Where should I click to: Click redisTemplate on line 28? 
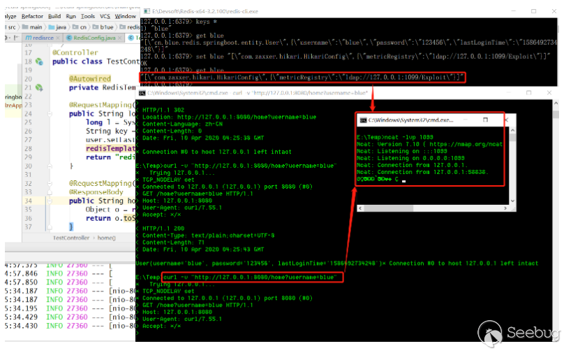click(110, 148)
